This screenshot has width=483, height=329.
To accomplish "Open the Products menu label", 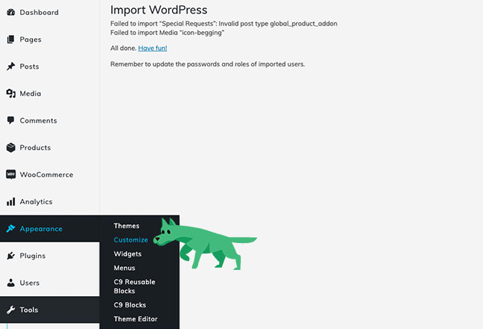I will (35, 147).
